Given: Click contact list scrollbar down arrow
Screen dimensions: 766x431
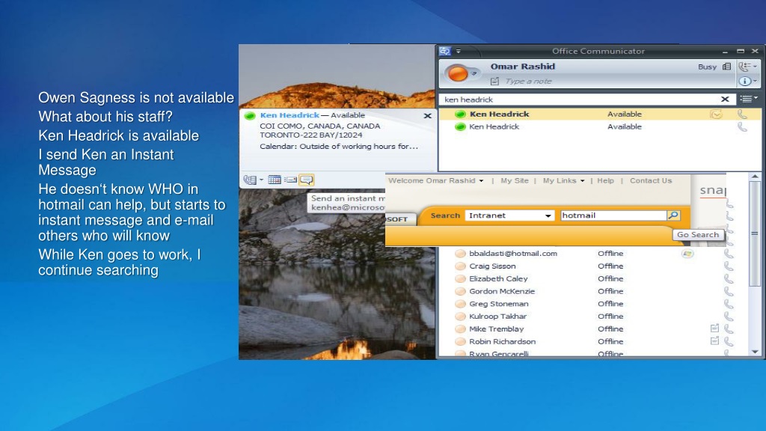Looking at the screenshot, I should pos(755,352).
